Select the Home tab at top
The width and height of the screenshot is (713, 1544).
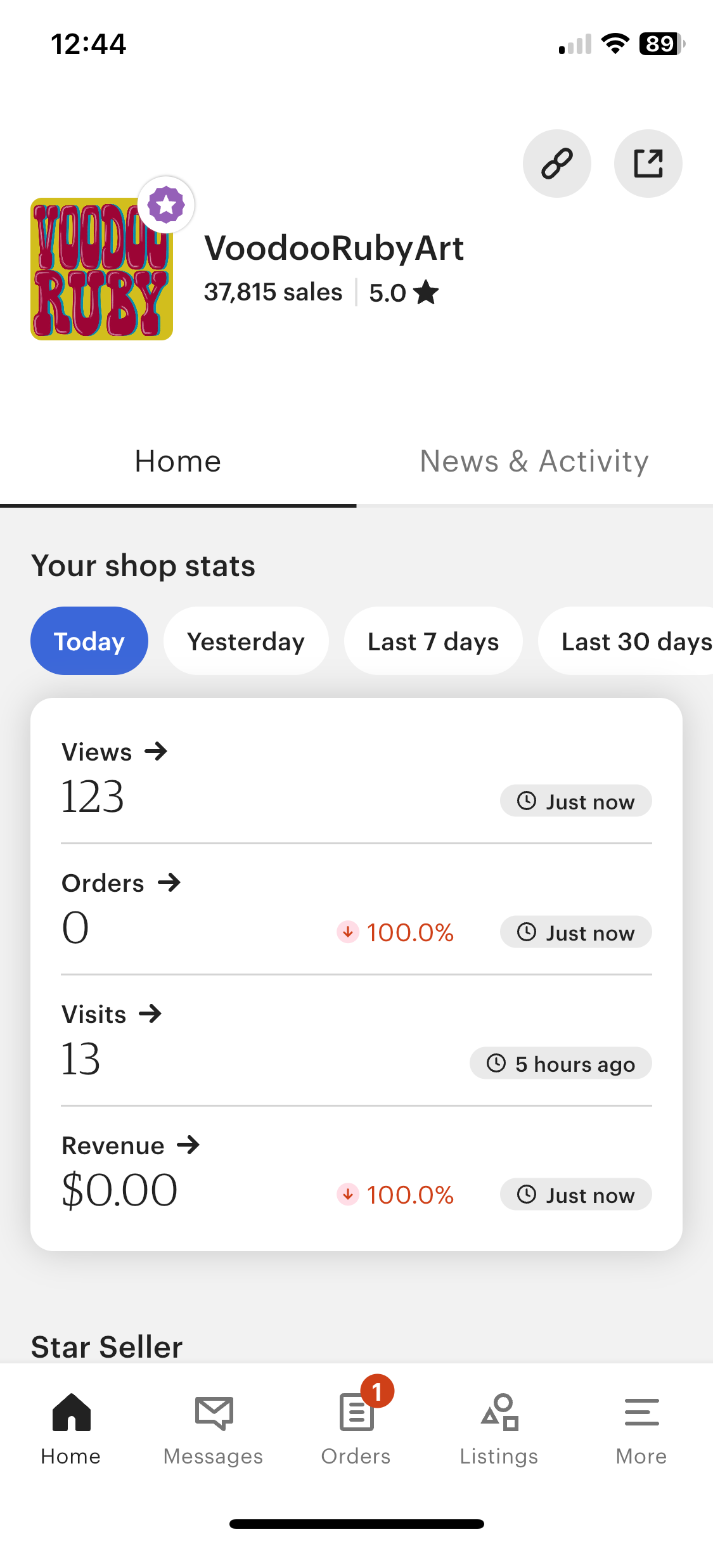click(178, 461)
